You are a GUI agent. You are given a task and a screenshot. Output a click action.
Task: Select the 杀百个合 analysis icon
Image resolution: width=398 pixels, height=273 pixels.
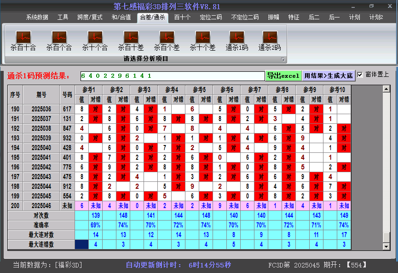point(59,41)
